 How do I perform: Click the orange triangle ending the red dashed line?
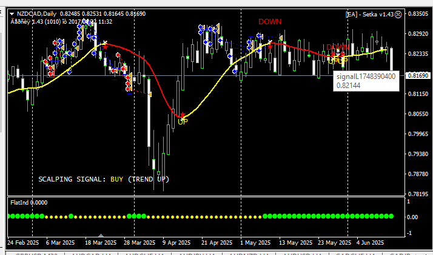150,95
